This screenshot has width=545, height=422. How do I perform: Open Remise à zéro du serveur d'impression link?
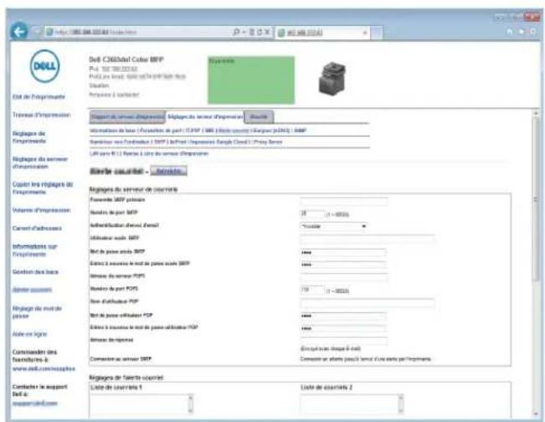click(x=166, y=153)
